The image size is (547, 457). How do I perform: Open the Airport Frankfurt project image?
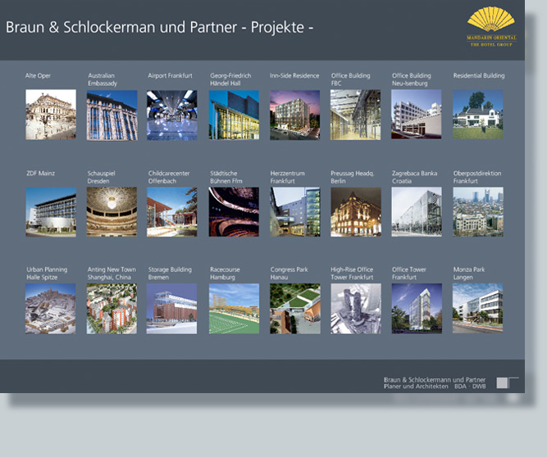click(x=172, y=115)
